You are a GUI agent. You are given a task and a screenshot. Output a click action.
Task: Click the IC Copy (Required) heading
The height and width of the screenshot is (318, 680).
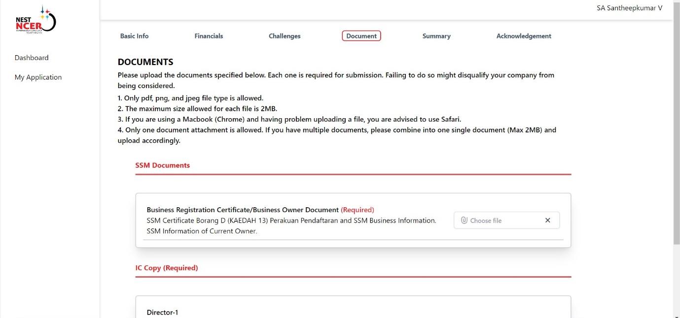coord(167,268)
